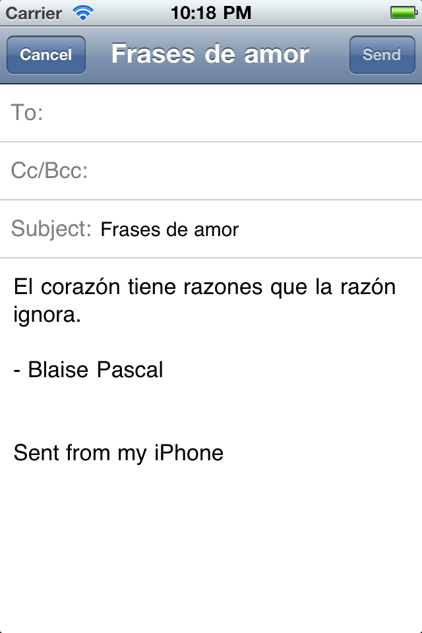Tap the word Blaise in author line
The image size is (422, 633).
58,370
